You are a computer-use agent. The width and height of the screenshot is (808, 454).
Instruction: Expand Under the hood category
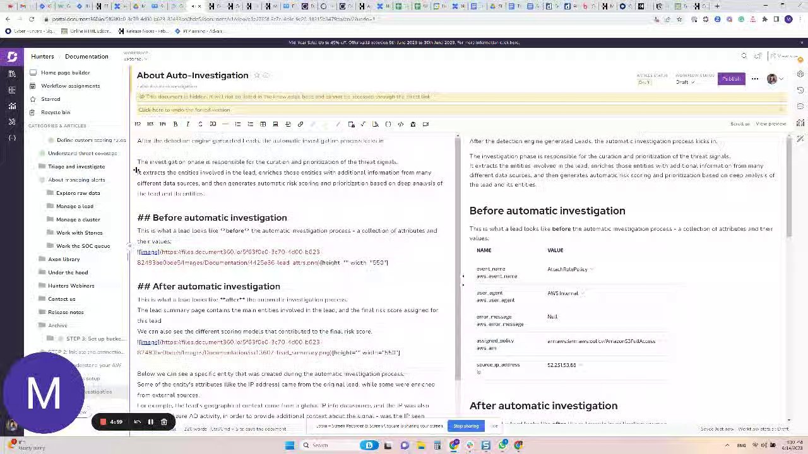68,272
